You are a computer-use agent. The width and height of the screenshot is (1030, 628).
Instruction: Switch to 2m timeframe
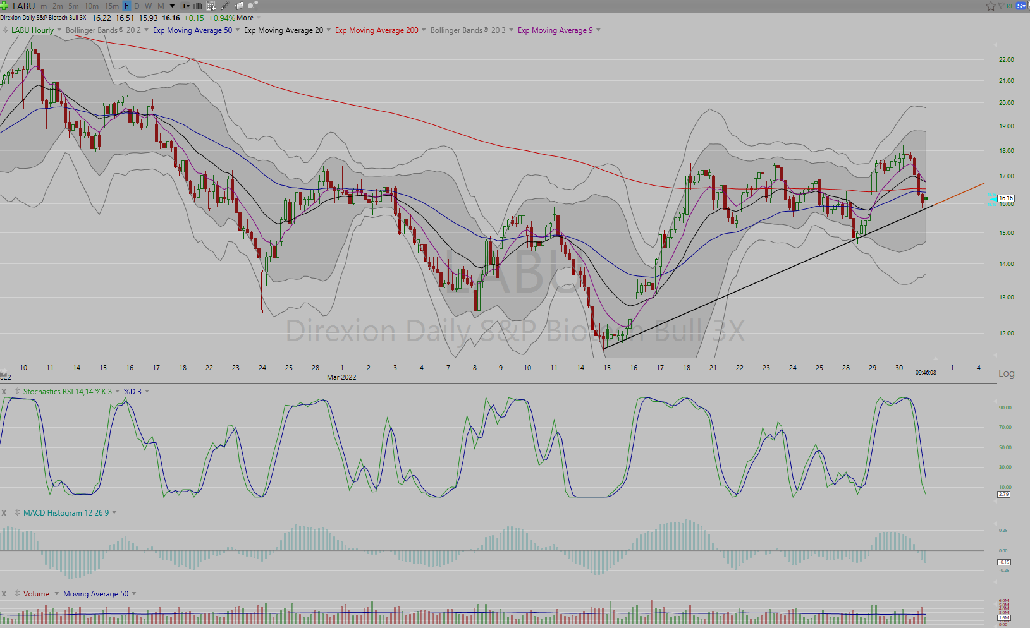coord(58,6)
